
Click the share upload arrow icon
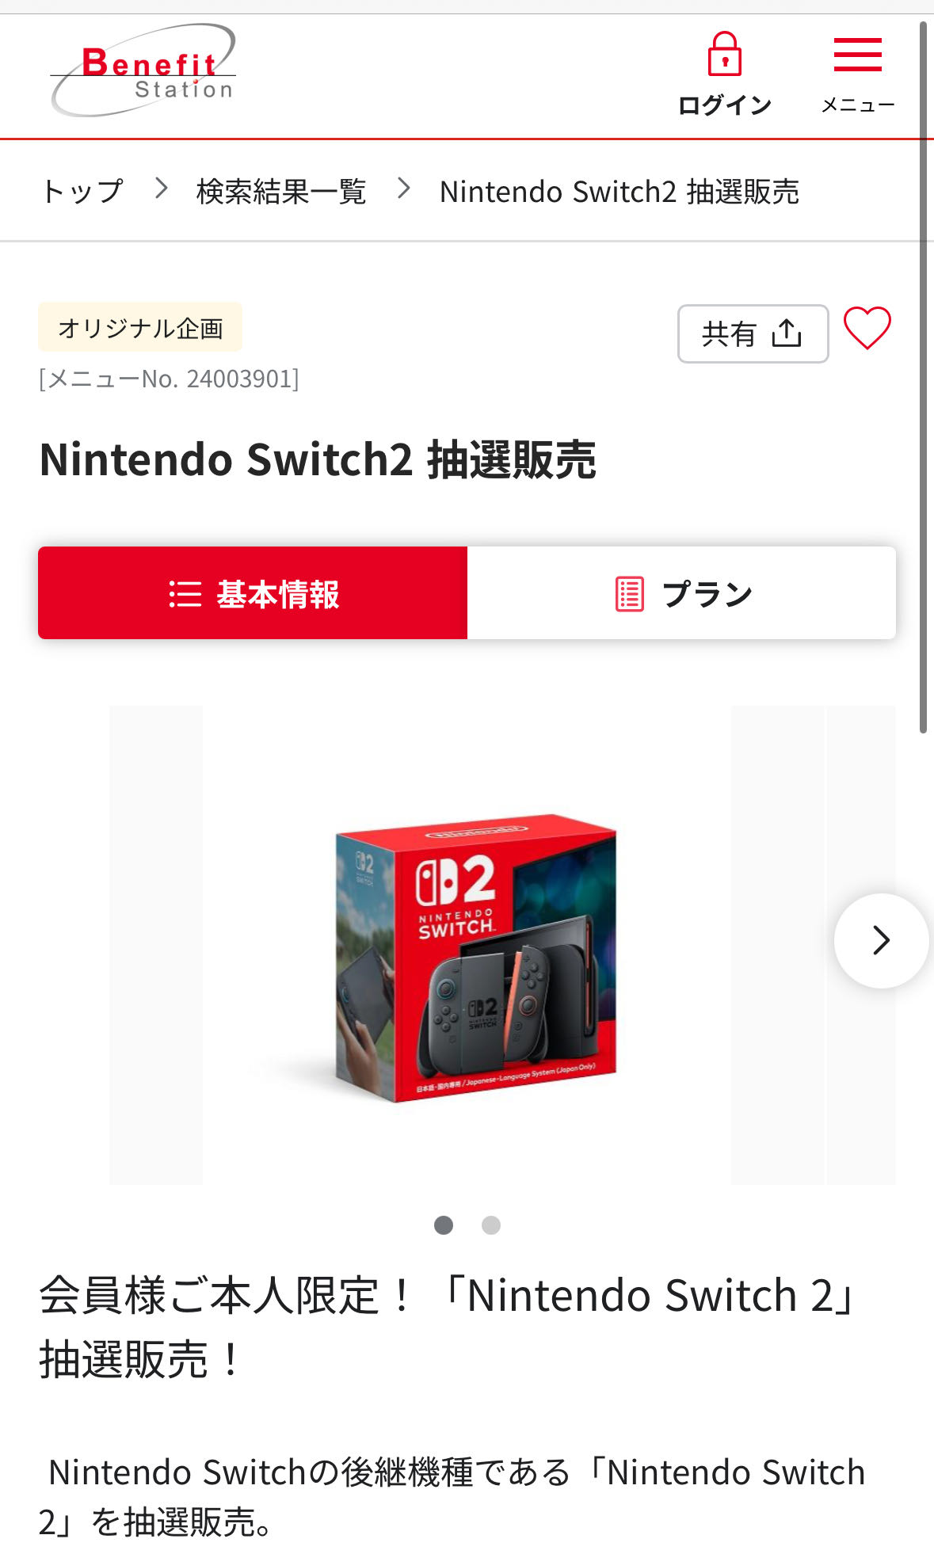[787, 333]
